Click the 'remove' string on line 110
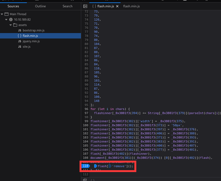This screenshot has height=181, width=221. point(119,166)
